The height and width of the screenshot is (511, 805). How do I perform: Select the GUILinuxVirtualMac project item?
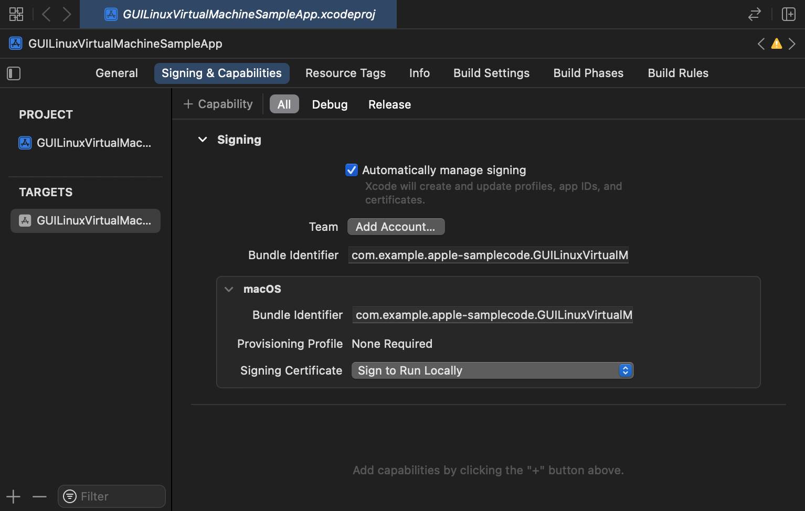pyautogui.click(x=86, y=143)
